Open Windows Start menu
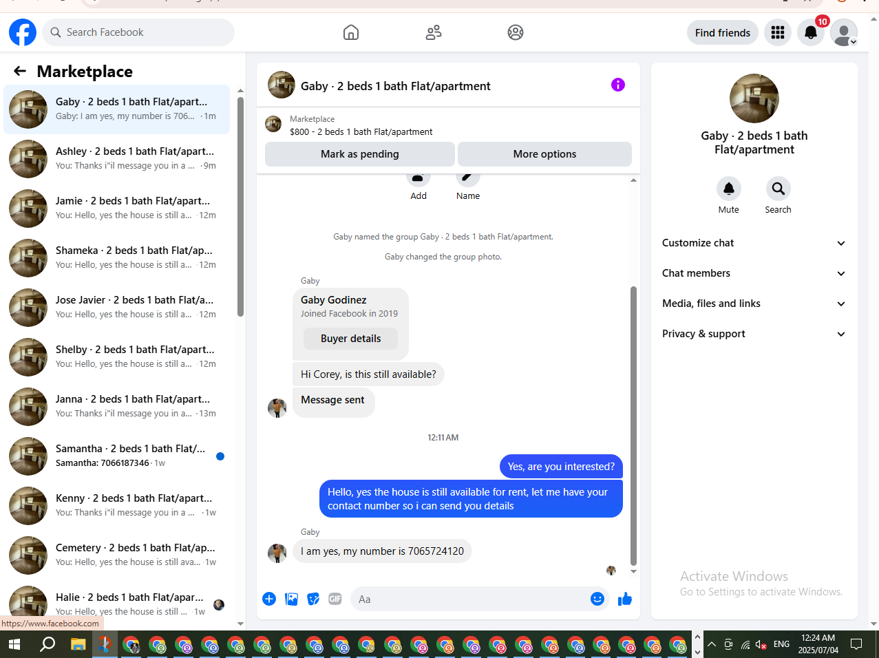This screenshot has width=879, height=658. (x=14, y=645)
